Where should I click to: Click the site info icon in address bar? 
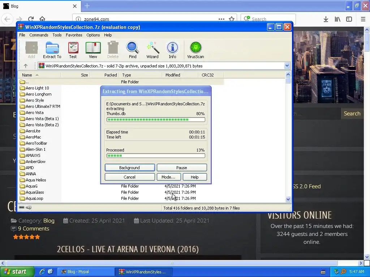[78, 19]
